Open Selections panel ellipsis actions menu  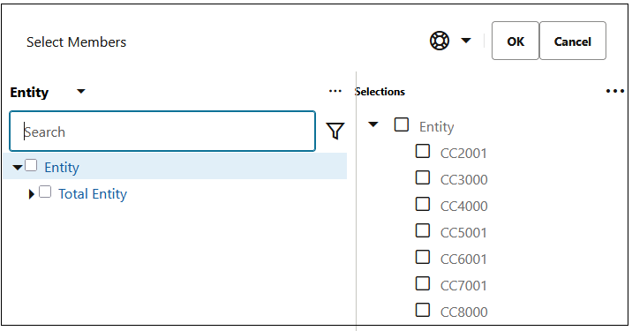[x=614, y=92]
